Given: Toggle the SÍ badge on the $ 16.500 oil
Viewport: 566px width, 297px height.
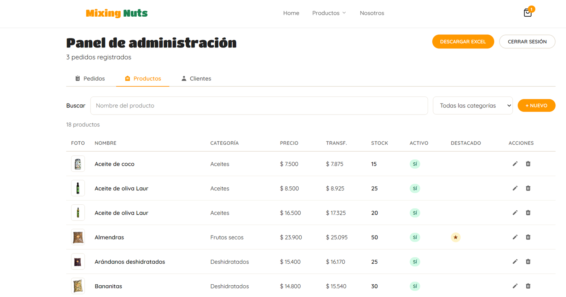Looking at the screenshot, I should click(415, 213).
